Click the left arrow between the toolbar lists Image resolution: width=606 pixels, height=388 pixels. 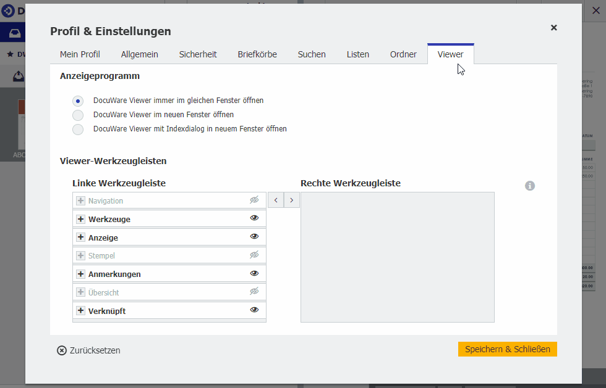pyautogui.click(x=276, y=200)
